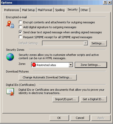
Task: Click the red Restricted sites icon
Action: [34, 65]
